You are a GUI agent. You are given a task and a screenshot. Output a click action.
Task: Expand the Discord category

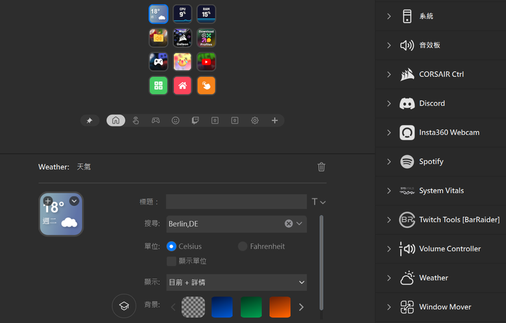389,104
